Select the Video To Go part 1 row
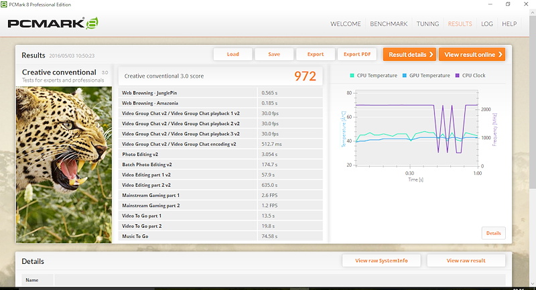Image resolution: width=536 pixels, height=290 pixels. point(220,216)
